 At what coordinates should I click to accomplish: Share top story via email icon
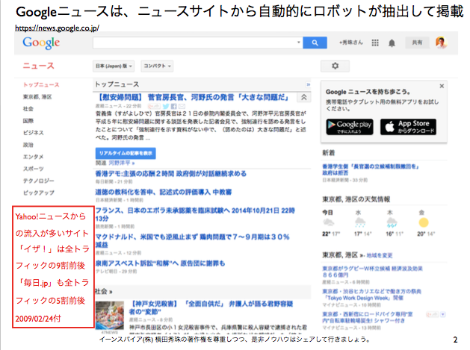point(182,106)
